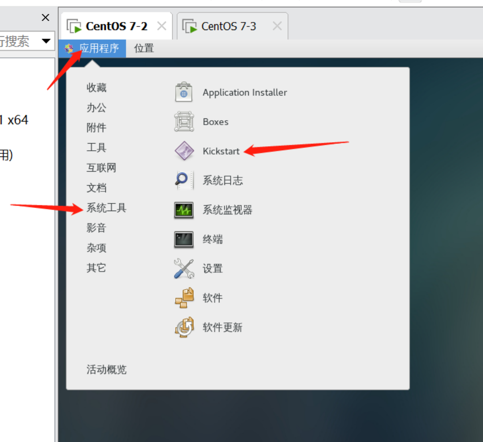Select the System Tools category (系统工具)
Image resolution: width=483 pixels, height=442 pixels.
point(106,208)
